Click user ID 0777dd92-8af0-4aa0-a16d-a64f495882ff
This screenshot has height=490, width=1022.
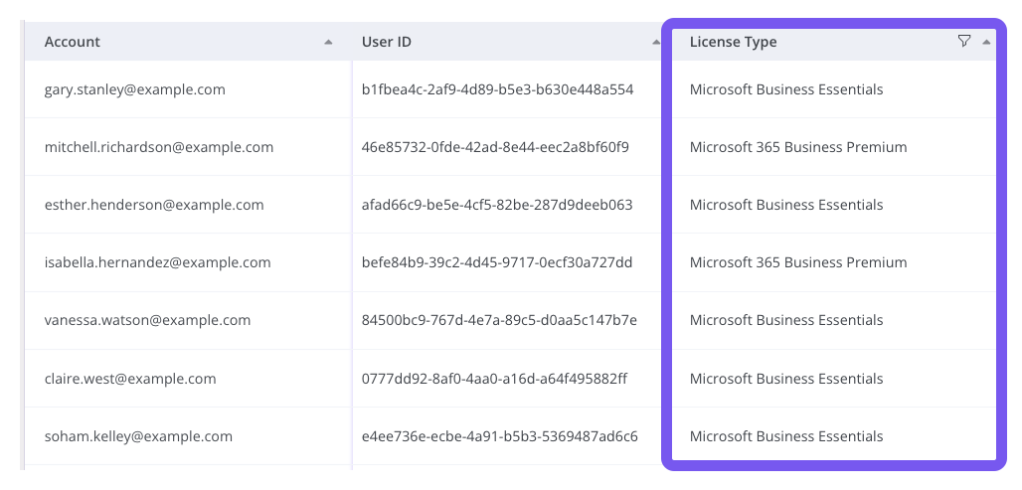495,379
